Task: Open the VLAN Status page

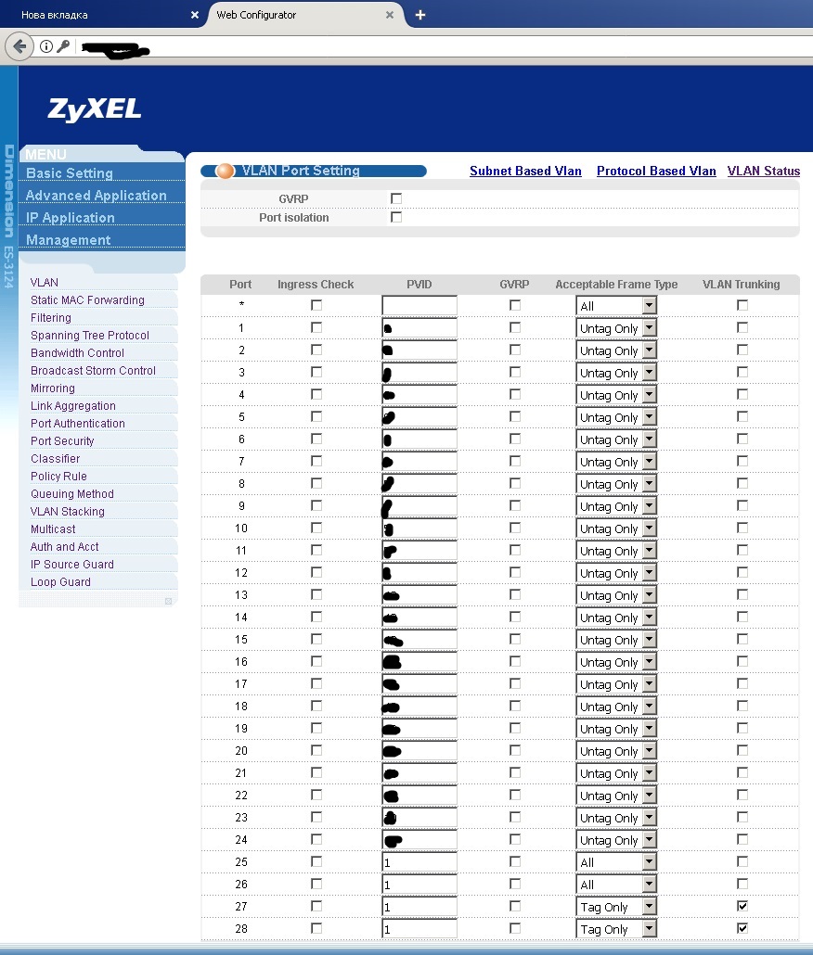Action: (x=763, y=171)
